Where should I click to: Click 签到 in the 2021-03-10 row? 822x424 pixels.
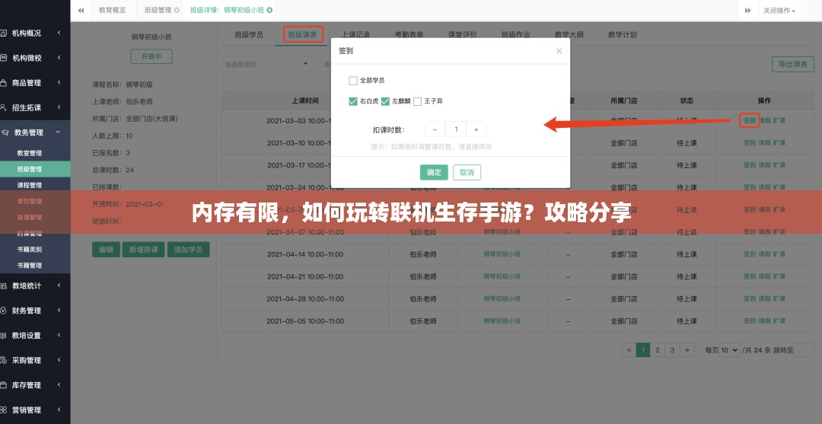point(750,143)
